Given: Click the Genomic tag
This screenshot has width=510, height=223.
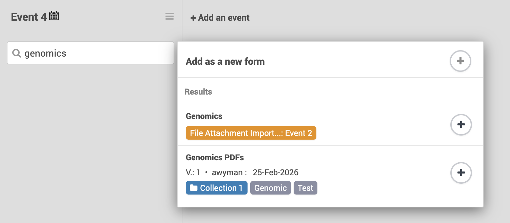Looking at the screenshot, I should (271, 188).
